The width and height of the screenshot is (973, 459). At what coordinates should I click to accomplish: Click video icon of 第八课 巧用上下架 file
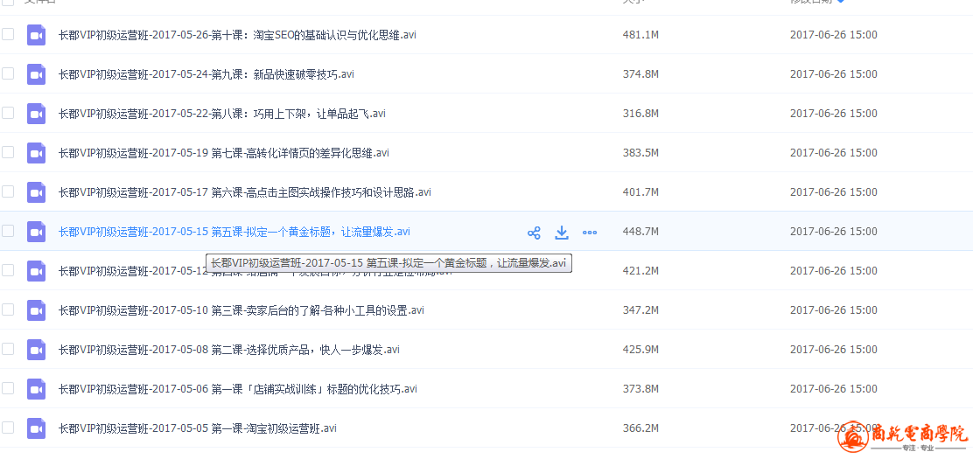[37, 115]
